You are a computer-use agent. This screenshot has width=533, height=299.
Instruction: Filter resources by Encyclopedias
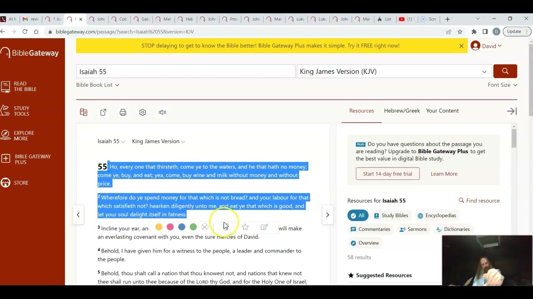[x=437, y=216]
